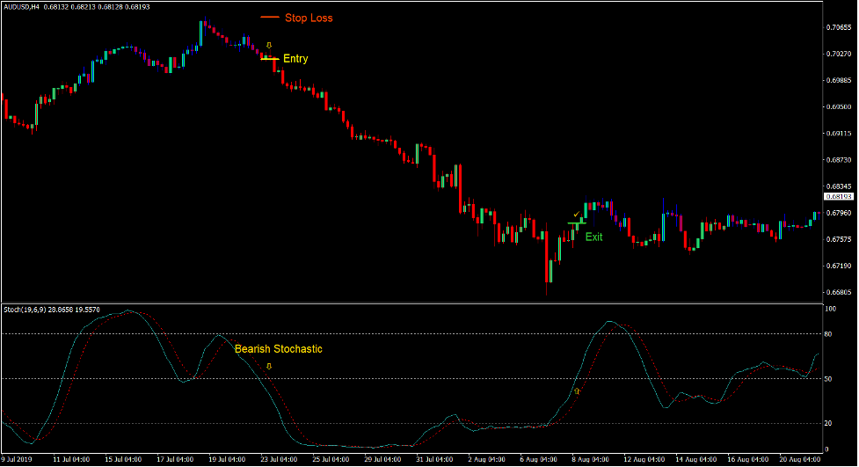
Task: Click the up arrow on the stochastic near 8 Aug
Action: click(577, 390)
